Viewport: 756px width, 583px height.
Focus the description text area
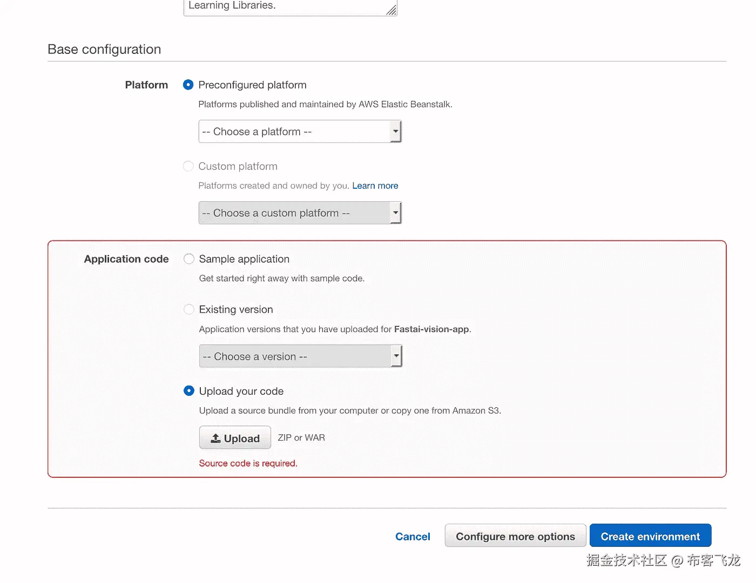click(x=286, y=6)
